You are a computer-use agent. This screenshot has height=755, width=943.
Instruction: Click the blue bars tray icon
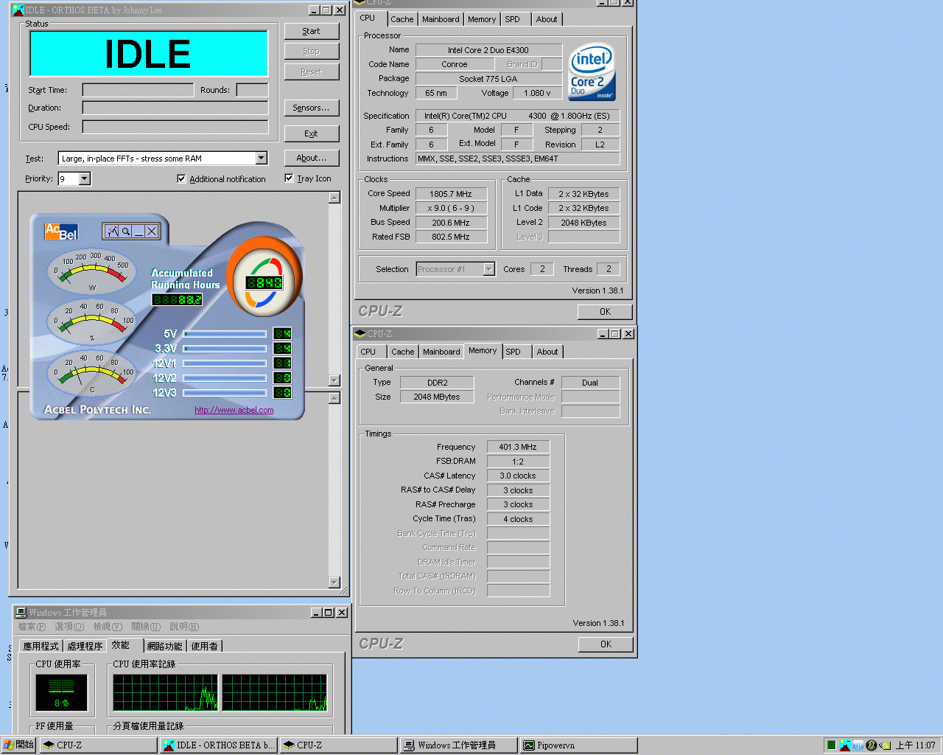tap(858, 745)
